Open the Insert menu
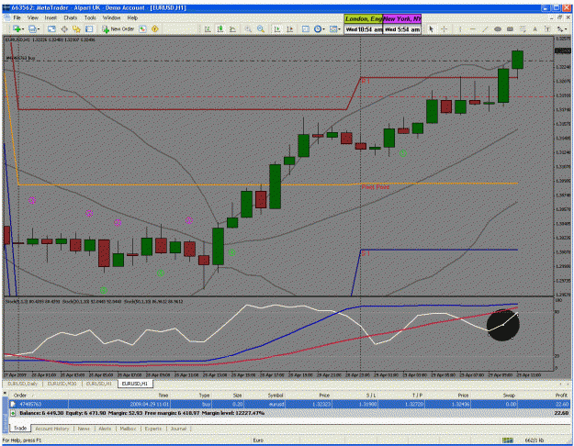The height and width of the screenshot is (446, 574). pos(51,17)
